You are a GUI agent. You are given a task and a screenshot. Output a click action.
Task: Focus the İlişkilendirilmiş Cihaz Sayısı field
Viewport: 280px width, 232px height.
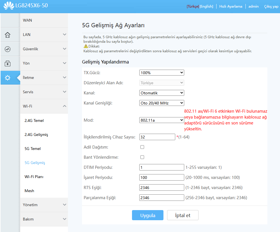click(157, 137)
